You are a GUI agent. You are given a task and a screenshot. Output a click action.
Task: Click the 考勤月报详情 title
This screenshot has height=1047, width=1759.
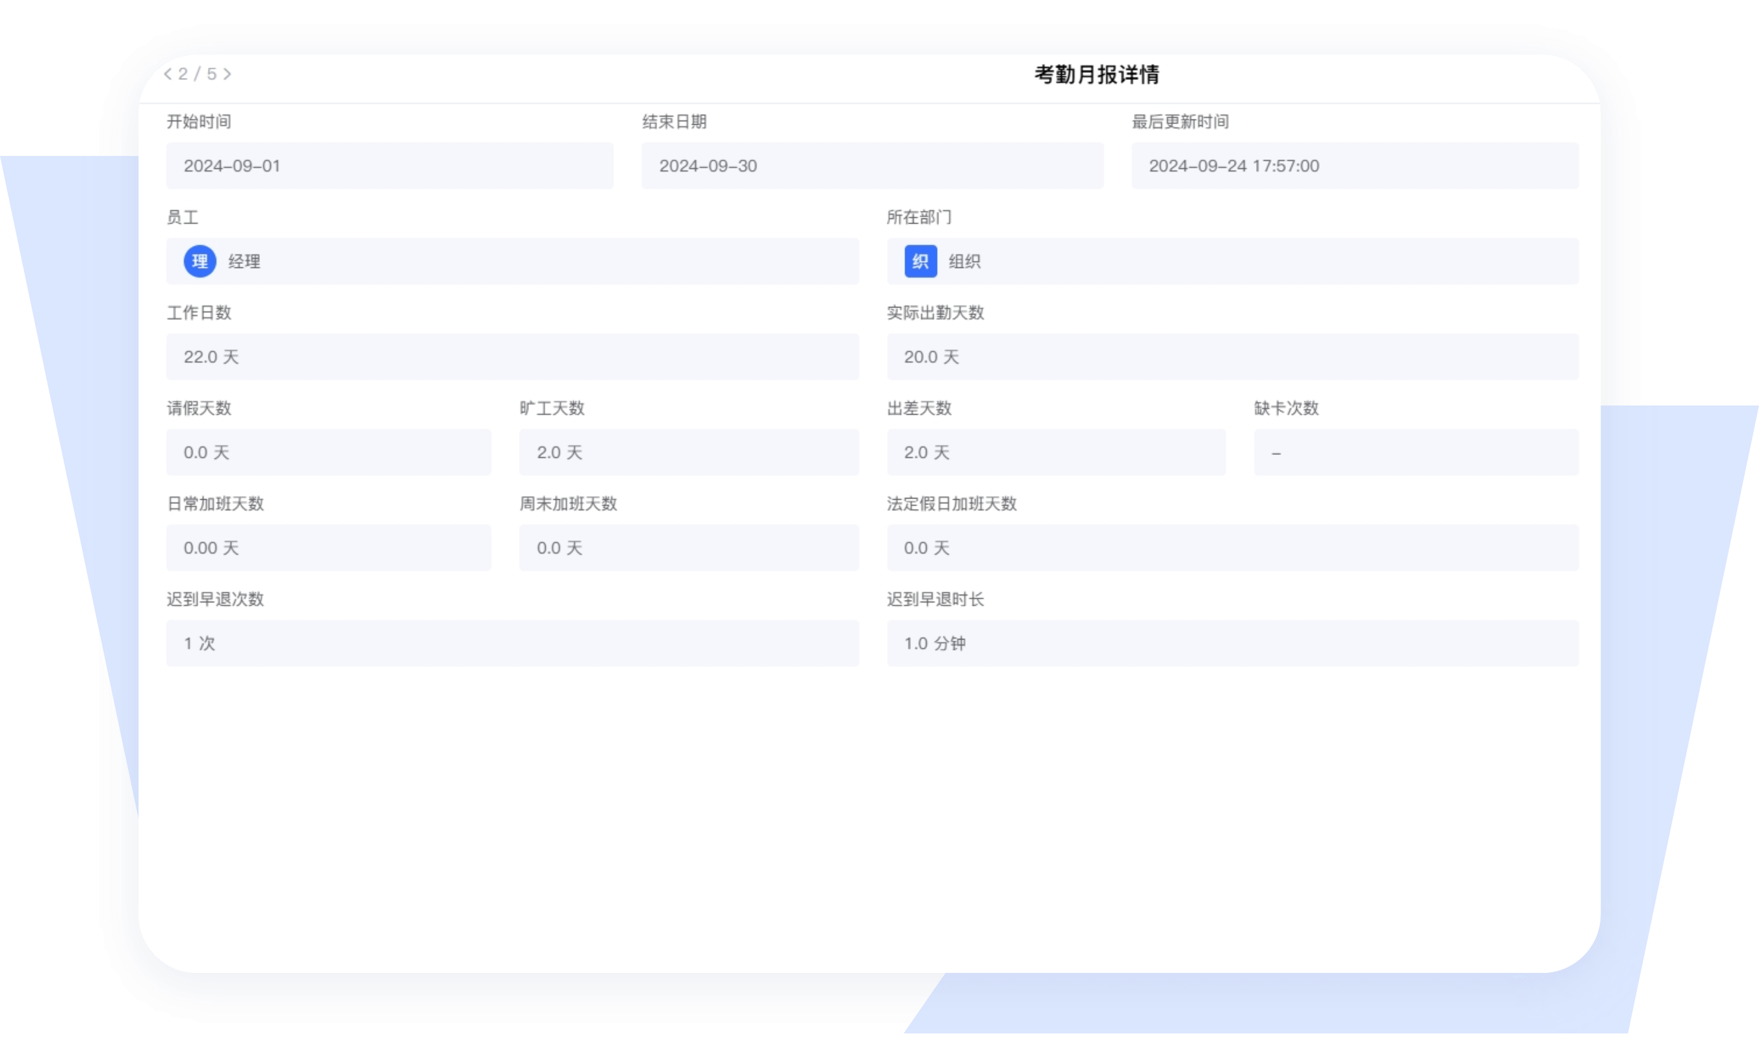(1097, 74)
